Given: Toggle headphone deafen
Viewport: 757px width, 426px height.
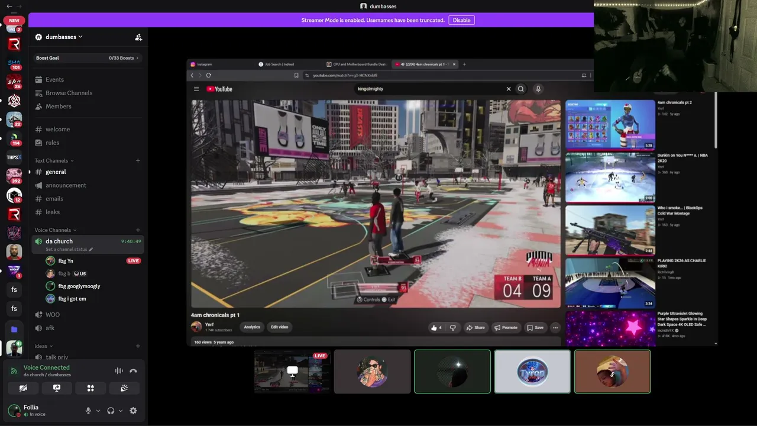Looking at the screenshot, I should 111,411.
